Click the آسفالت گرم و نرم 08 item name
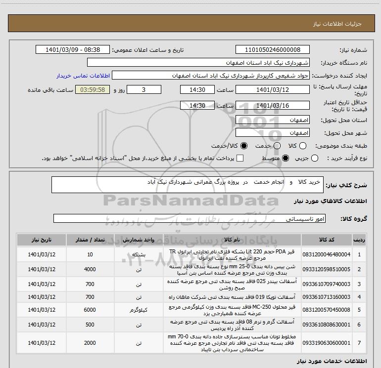Screen dimensions: 381x368 232,325
